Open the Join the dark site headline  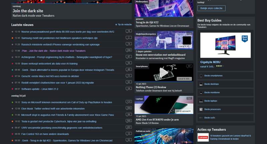click(28, 11)
